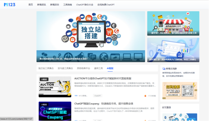Open the 跨境资讯 menu item
The height and width of the screenshot is (121, 209).
[x=41, y=5]
